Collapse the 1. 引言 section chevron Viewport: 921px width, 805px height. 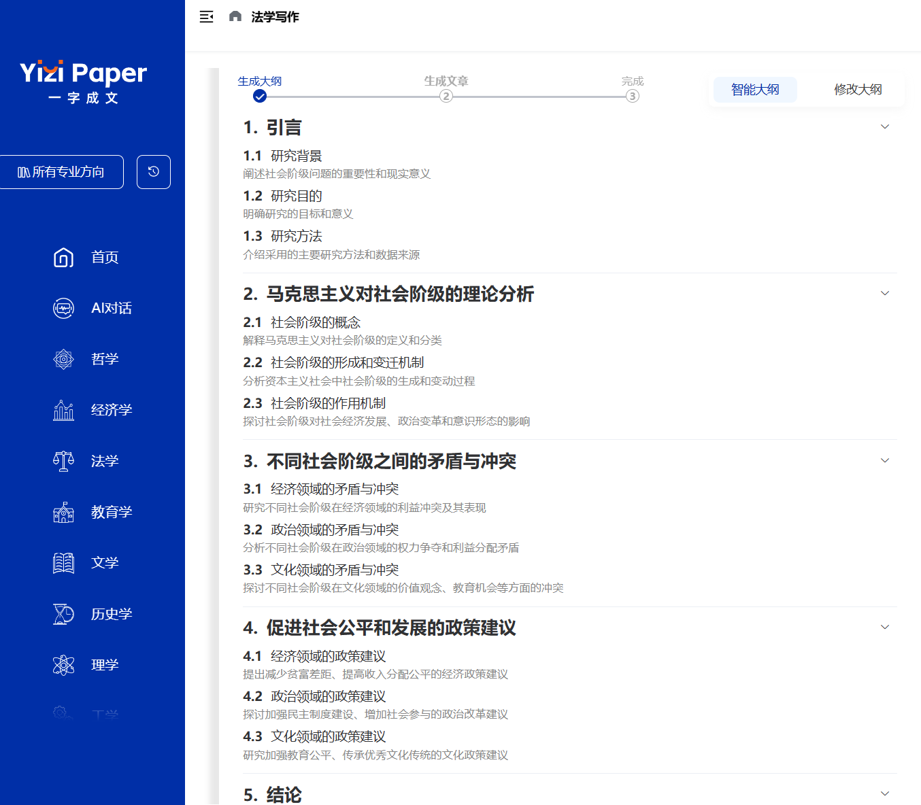coord(885,127)
